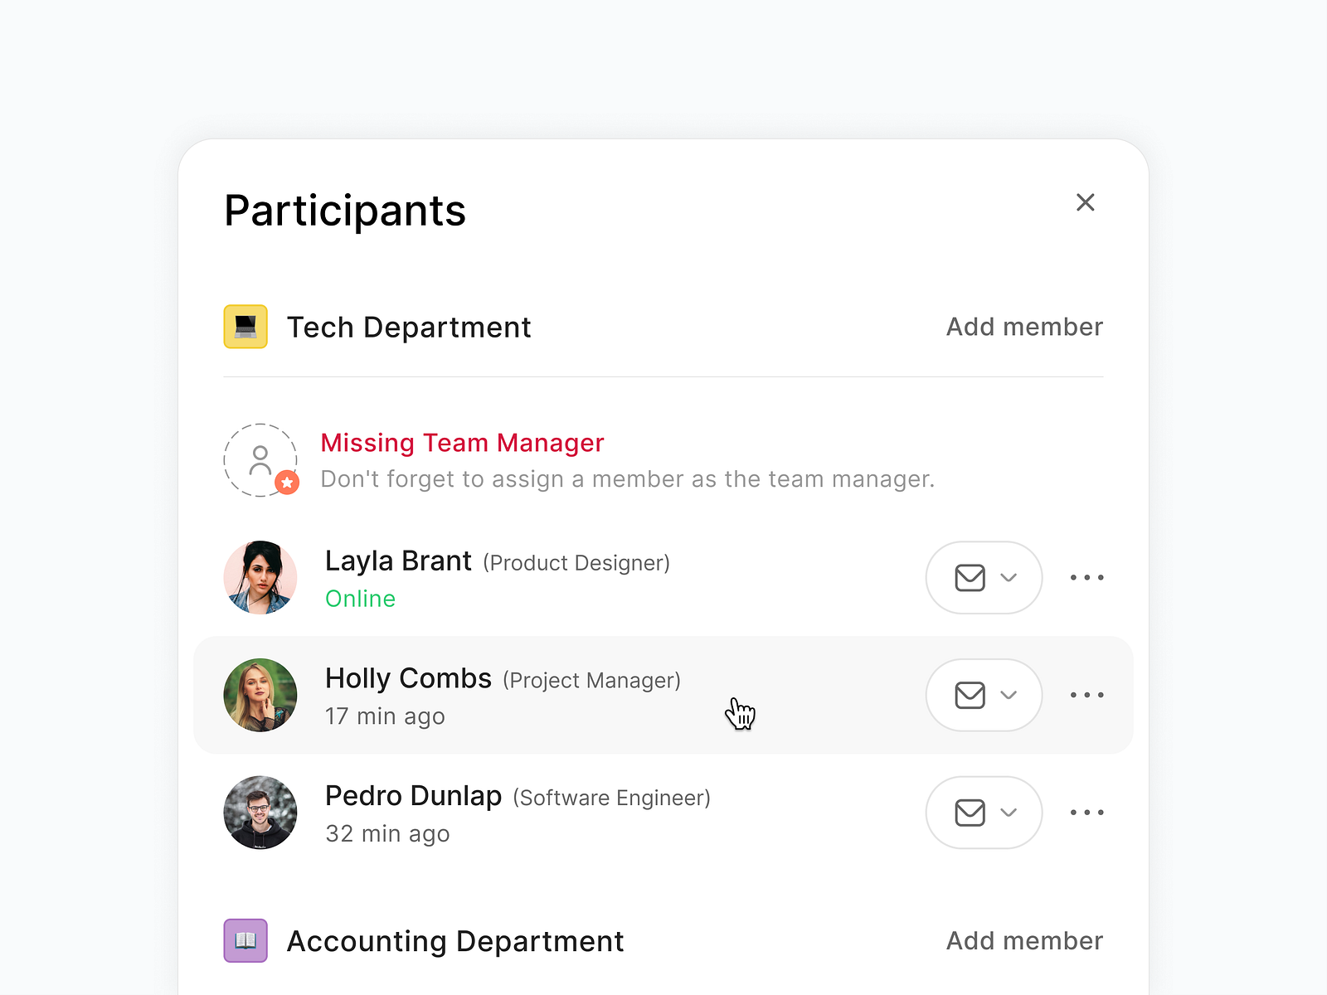Click the Tech Department laptop icon
The image size is (1327, 995).
[x=245, y=327]
